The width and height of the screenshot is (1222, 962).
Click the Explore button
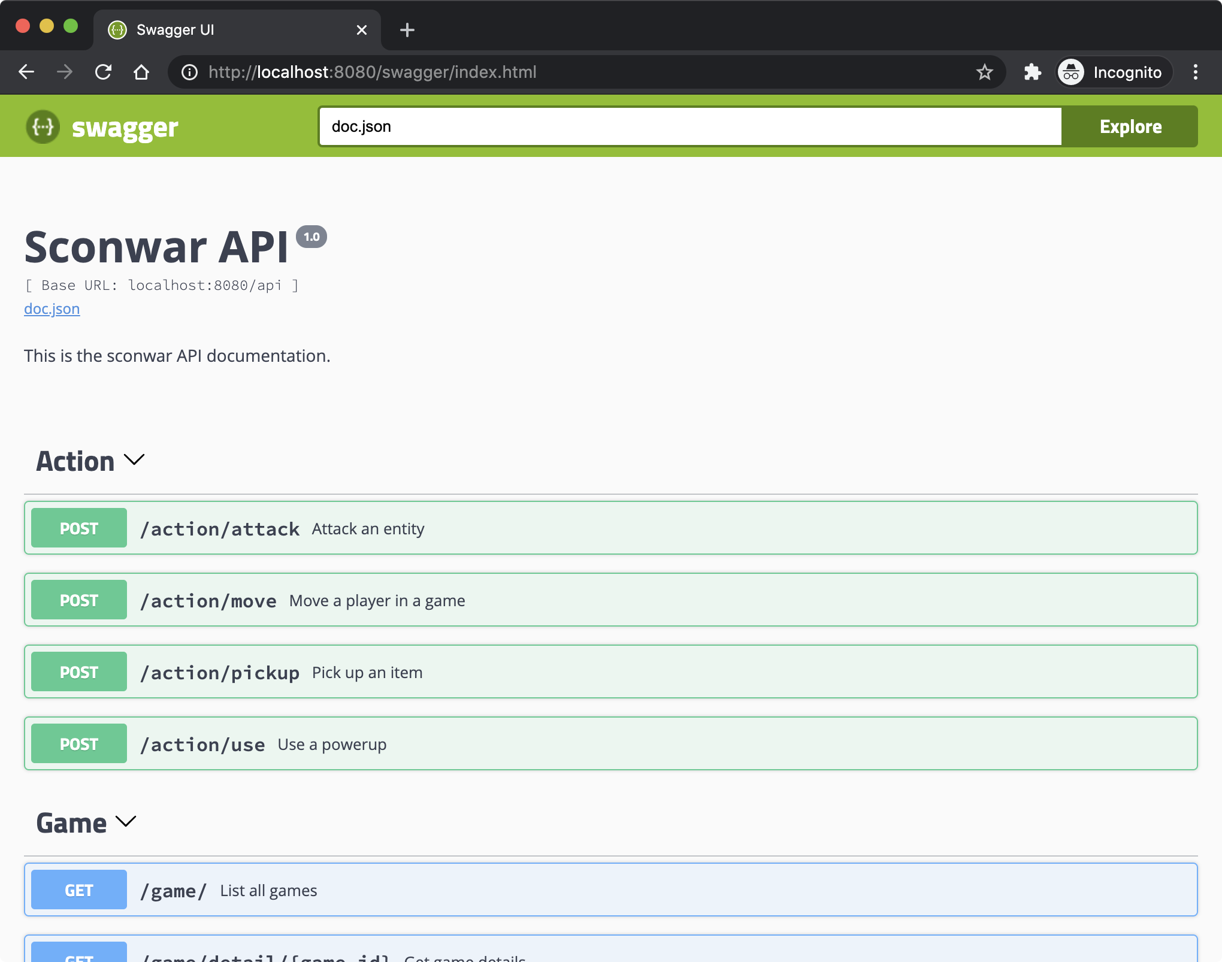tap(1130, 127)
